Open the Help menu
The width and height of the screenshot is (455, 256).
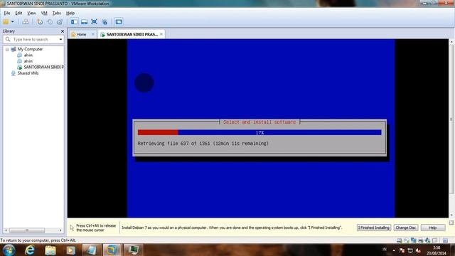(70, 13)
